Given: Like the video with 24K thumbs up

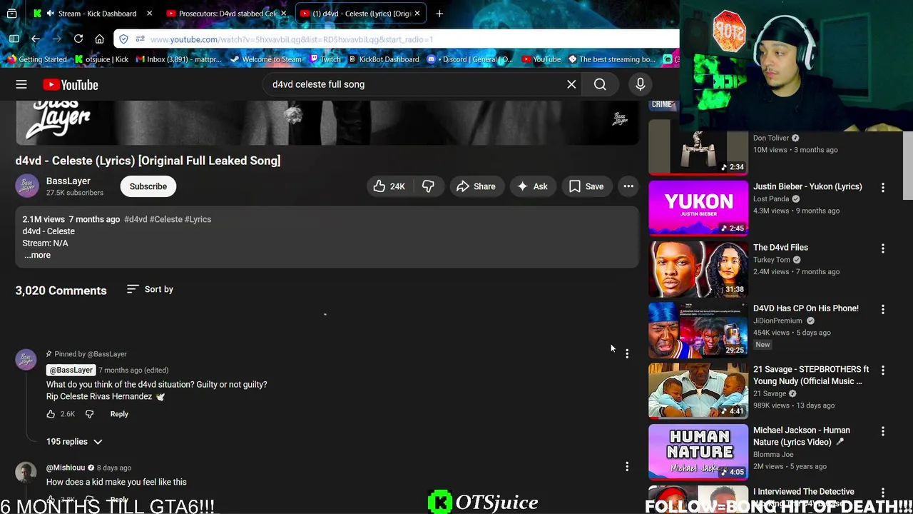Looking at the screenshot, I should click(389, 186).
